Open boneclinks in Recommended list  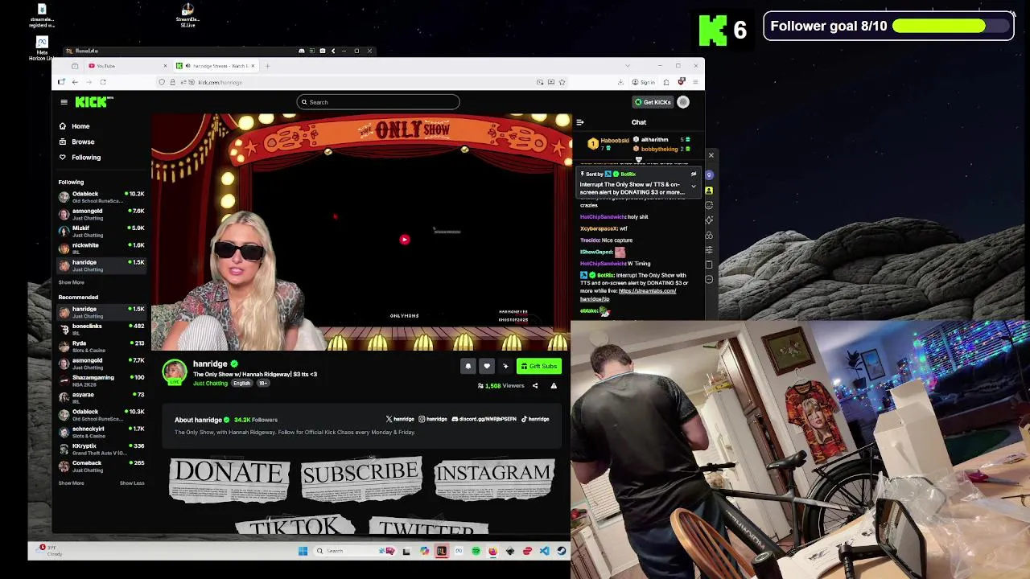[101, 330]
